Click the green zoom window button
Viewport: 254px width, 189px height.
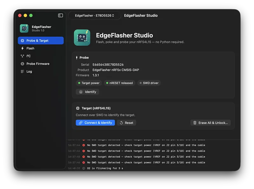pos(31,15)
